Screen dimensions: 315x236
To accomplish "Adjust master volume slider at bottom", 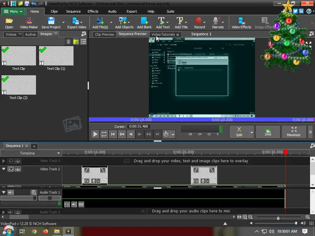I will 296,223.
